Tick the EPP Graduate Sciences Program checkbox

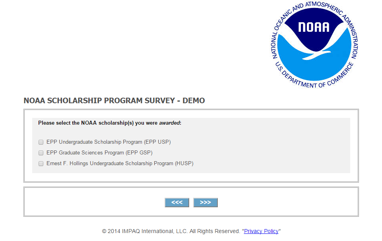point(41,152)
